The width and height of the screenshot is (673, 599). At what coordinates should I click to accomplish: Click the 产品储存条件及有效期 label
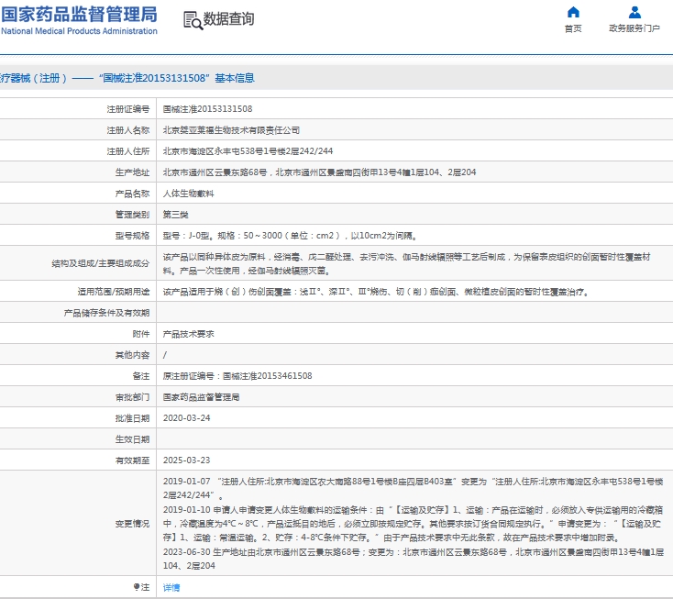(x=106, y=313)
